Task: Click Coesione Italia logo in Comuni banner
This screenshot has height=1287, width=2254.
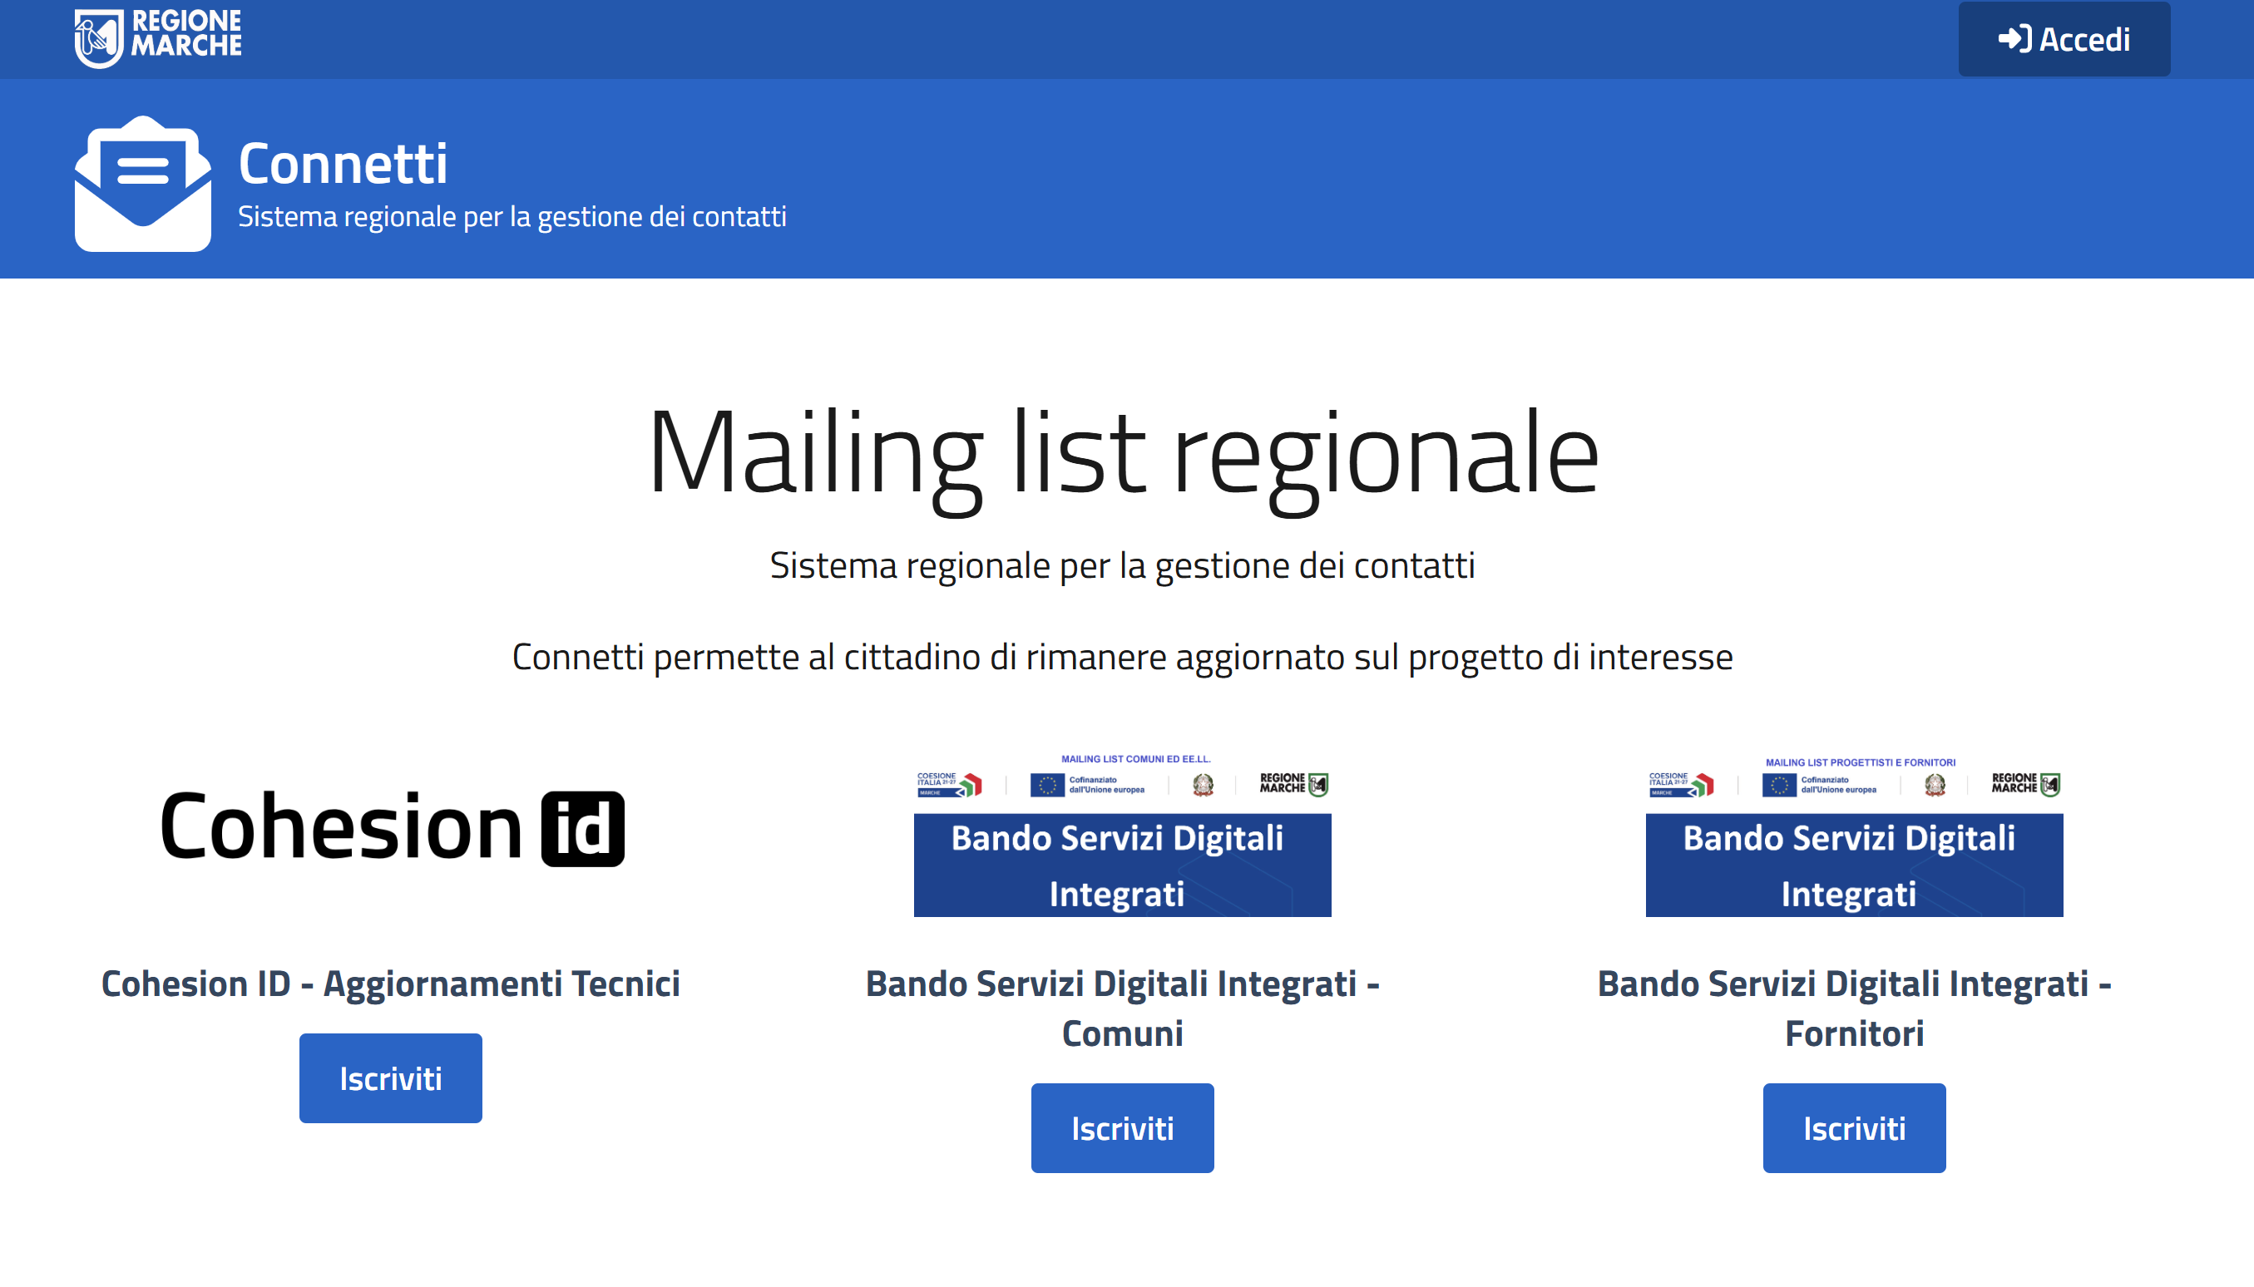Action: point(948,784)
